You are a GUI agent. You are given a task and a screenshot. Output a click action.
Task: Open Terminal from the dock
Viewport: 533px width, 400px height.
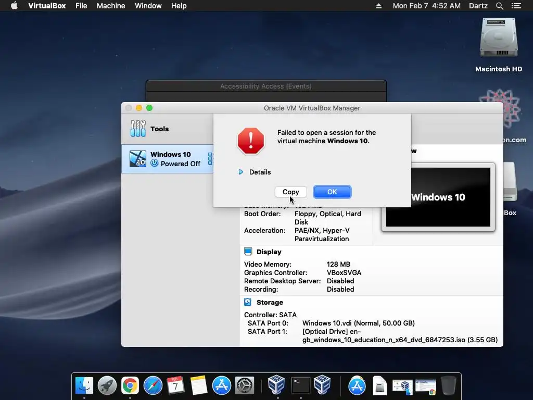tap(300, 385)
